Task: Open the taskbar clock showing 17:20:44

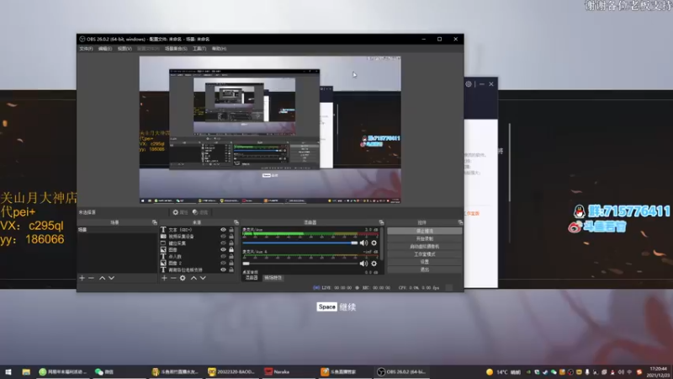Action: click(x=658, y=372)
